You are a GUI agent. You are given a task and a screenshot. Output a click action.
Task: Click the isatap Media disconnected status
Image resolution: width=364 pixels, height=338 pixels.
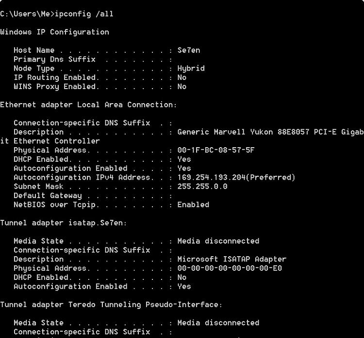tap(218, 241)
